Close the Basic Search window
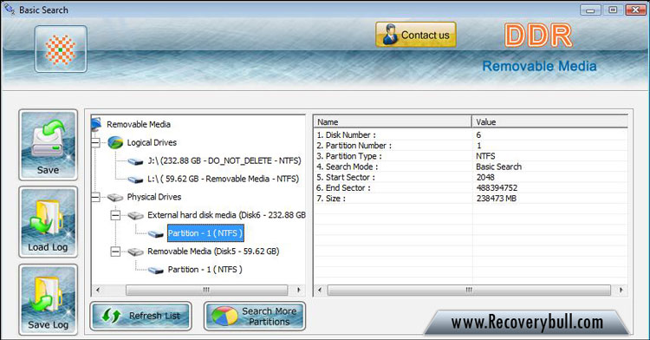 635,10
